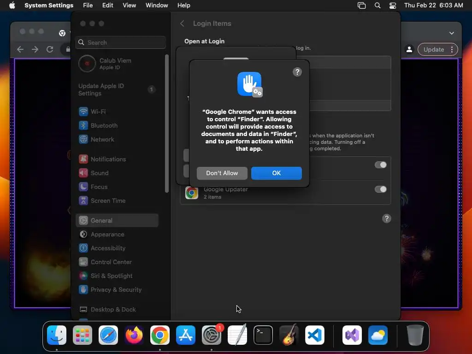Select Focus in the settings sidebar
Image resolution: width=472 pixels, height=354 pixels.
(117, 187)
